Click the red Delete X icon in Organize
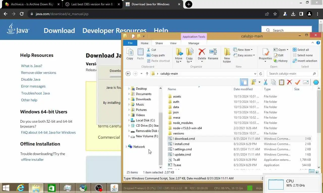The width and height of the screenshot is (323, 193). coord(202,52)
